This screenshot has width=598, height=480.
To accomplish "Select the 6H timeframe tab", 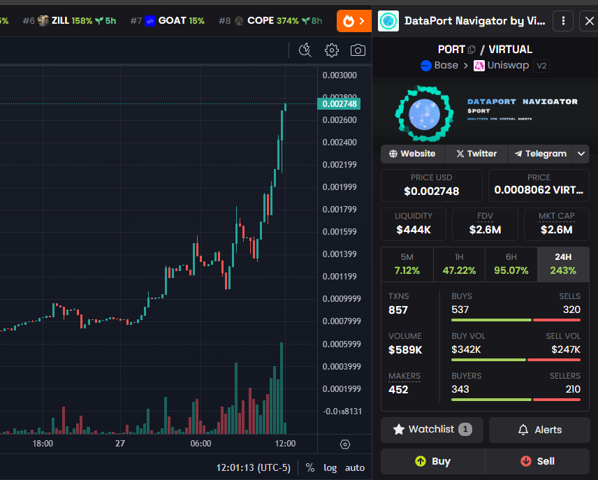I will (x=511, y=264).
